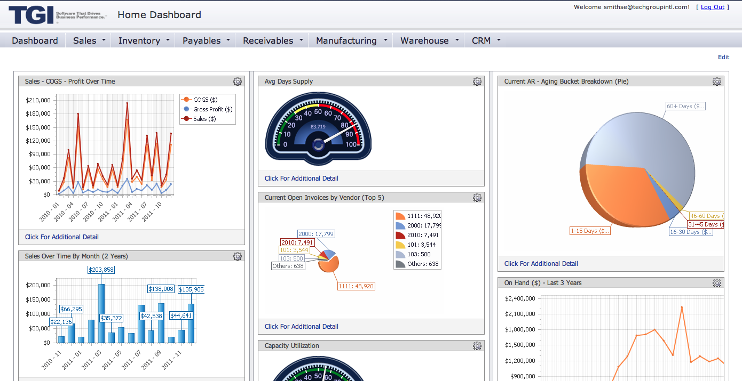Open the gear on Capacity Utilization widget
Image resolution: width=742 pixels, height=381 pixels.
(x=477, y=345)
